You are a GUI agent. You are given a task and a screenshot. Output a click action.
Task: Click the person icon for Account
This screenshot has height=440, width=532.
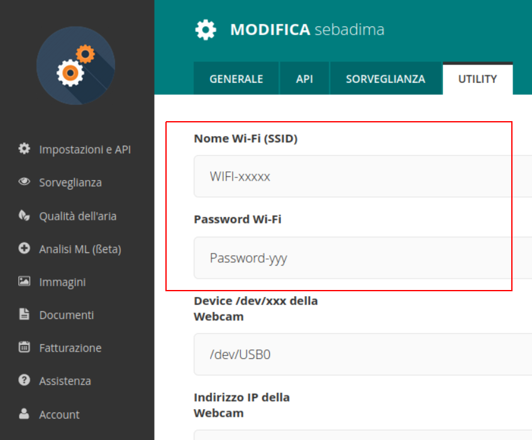tap(24, 414)
